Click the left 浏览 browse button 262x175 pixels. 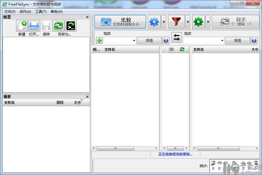point(149,40)
